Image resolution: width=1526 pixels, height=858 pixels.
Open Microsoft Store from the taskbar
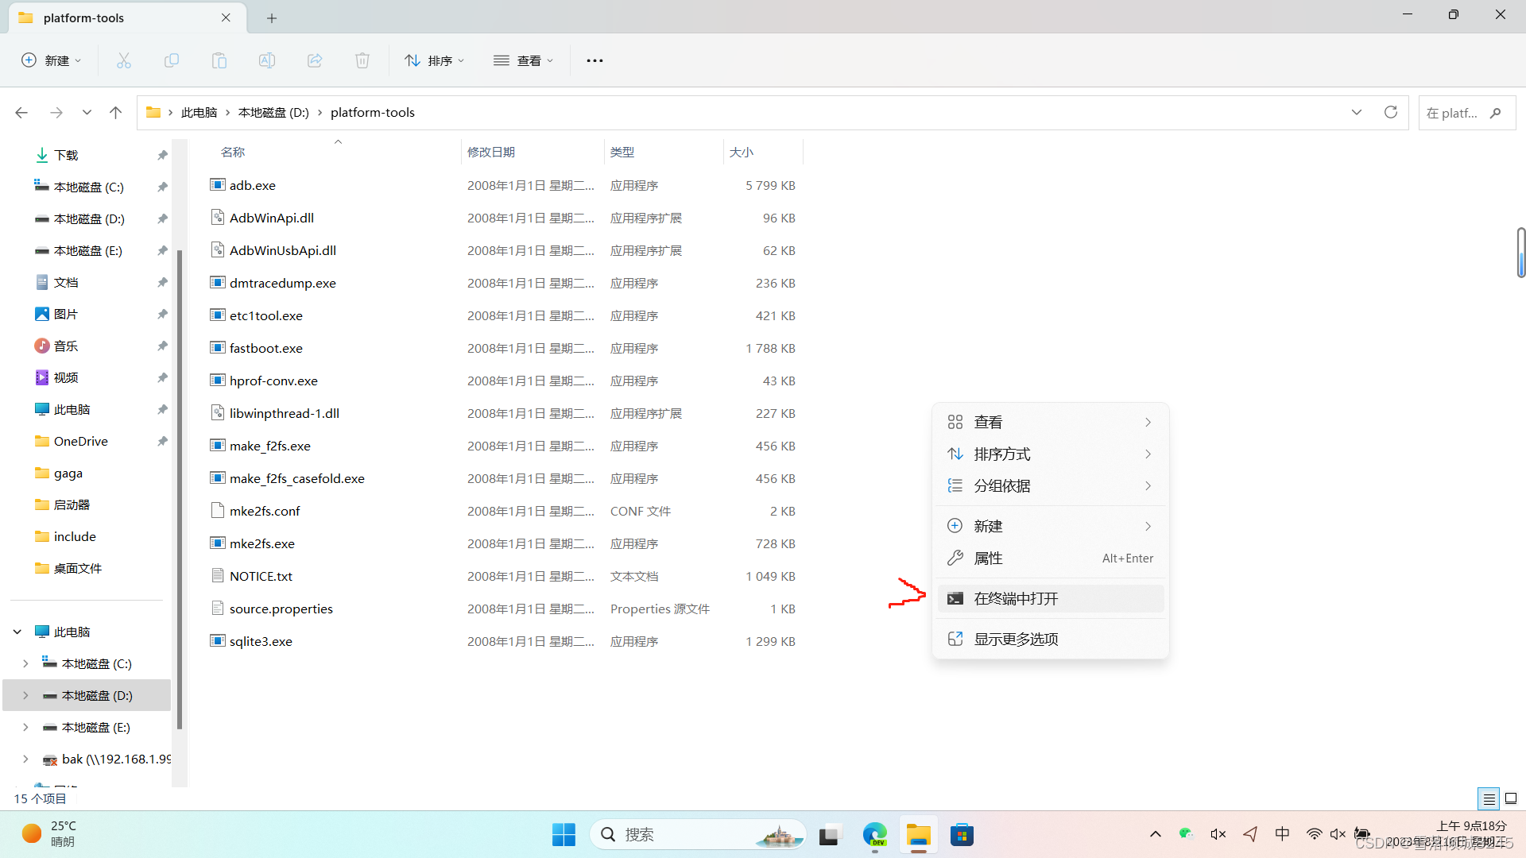[962, 835]
